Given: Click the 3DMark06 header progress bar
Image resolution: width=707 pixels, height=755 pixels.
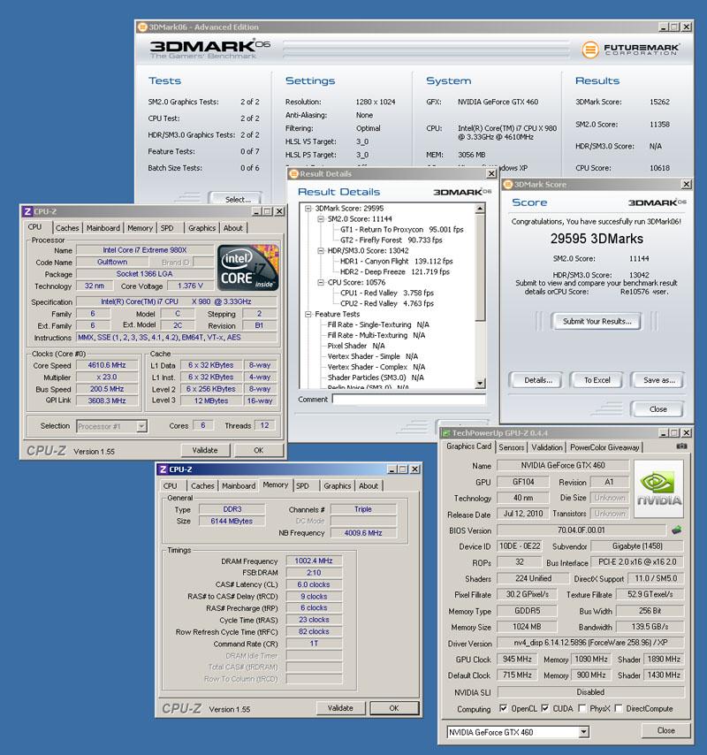Looking at the screenshot, I should tap(425, 50).
